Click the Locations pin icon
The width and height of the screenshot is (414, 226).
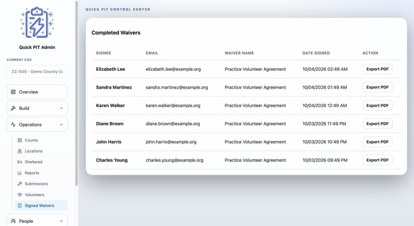pos(19,151)
